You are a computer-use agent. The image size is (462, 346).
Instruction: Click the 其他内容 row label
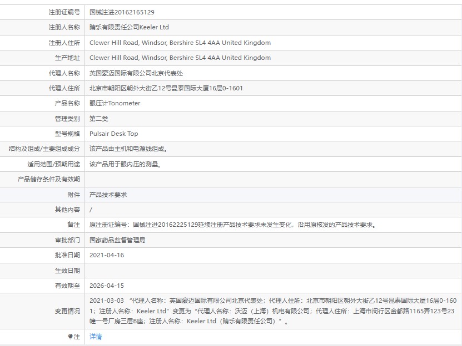(x=67, y=210)
